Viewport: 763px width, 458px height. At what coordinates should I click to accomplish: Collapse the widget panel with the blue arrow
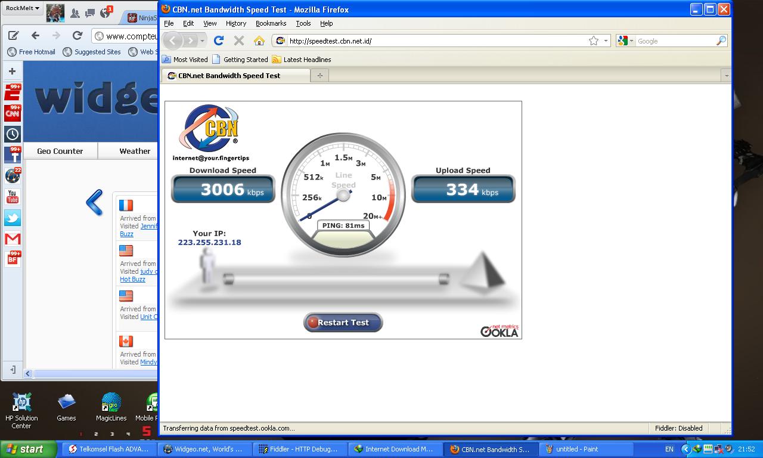click(94, 203)
